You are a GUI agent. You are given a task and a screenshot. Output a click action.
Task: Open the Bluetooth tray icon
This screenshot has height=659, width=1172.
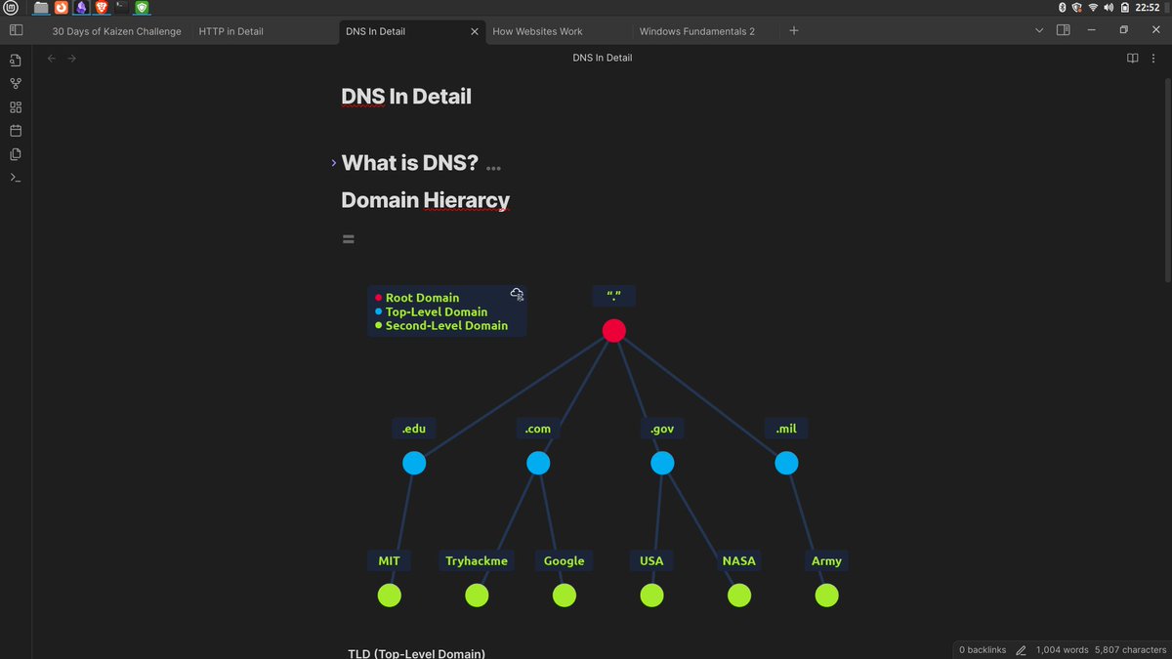(x=1064, y=8)
